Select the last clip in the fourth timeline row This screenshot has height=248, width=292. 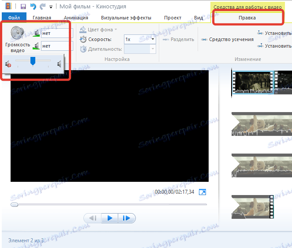(x=252, y=207)
